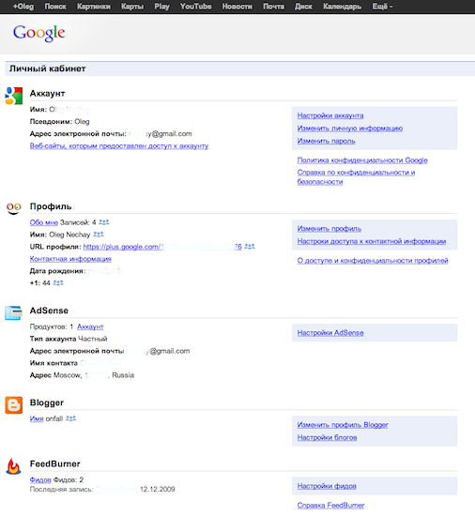The width and height of the screenshot is (475, 516).
Task: Open Настройки доступа к контактной информации link
Action: (x=372, y=241)
